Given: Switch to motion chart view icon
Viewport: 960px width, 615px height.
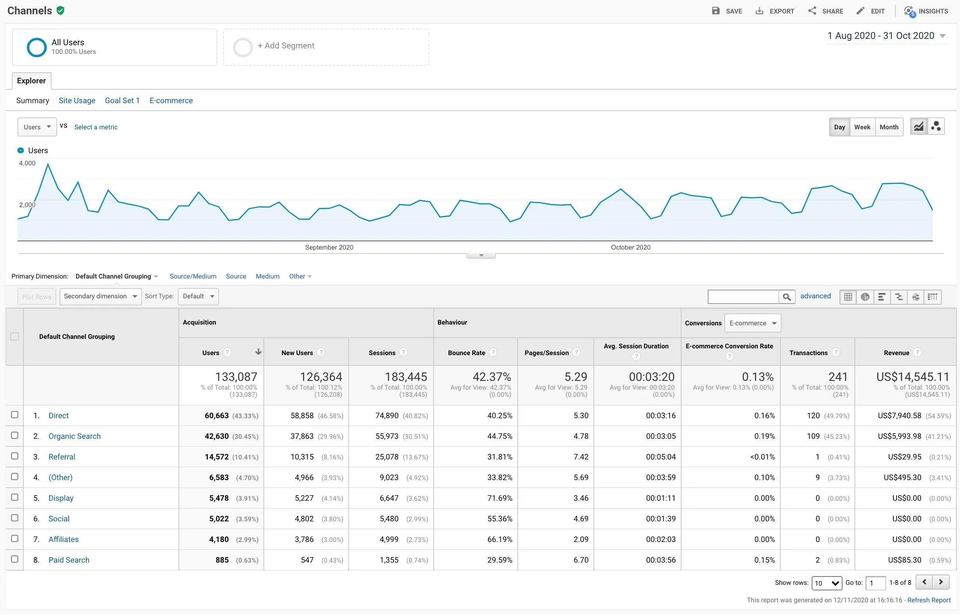Looking at the screenshot, I should point(936,127).
